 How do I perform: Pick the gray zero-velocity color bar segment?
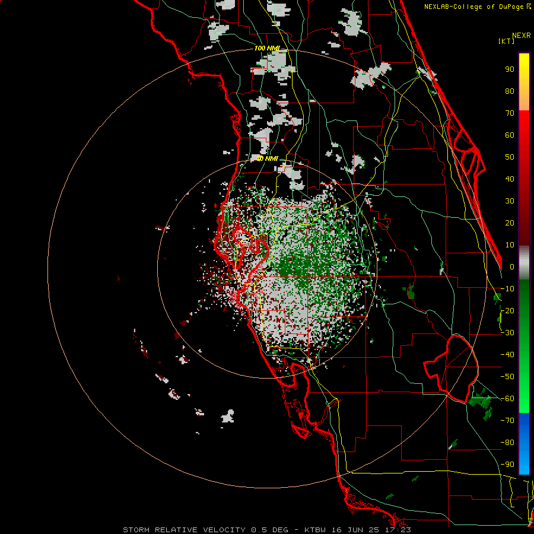[x=524, y=263]
